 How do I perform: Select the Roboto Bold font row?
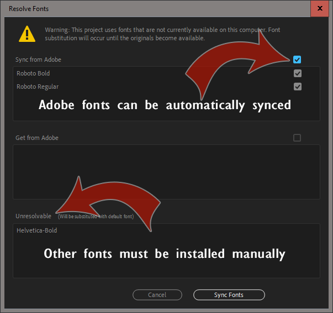[166, 73]
